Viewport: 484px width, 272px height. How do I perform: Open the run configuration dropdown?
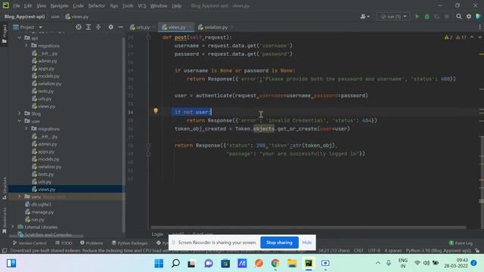(x=393, y=17)
